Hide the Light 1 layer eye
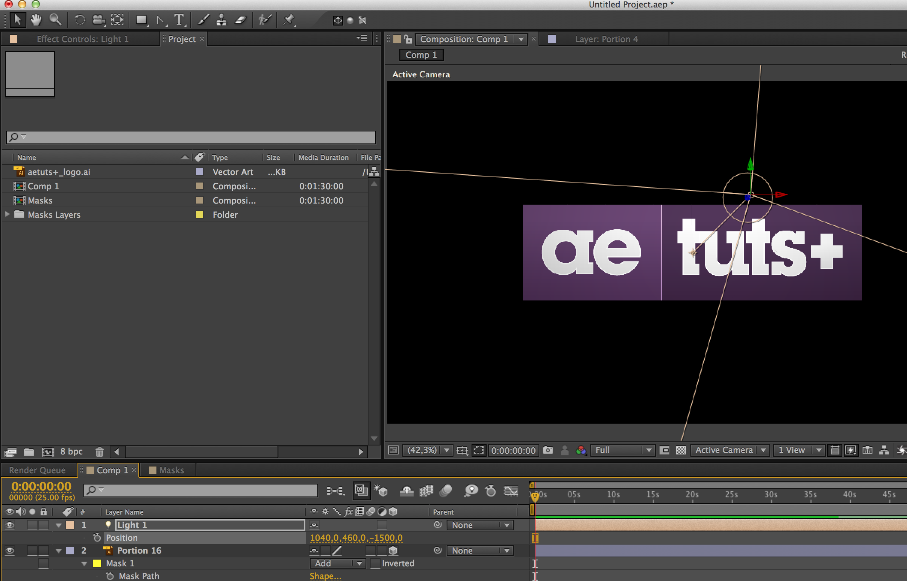 [10, 525]
